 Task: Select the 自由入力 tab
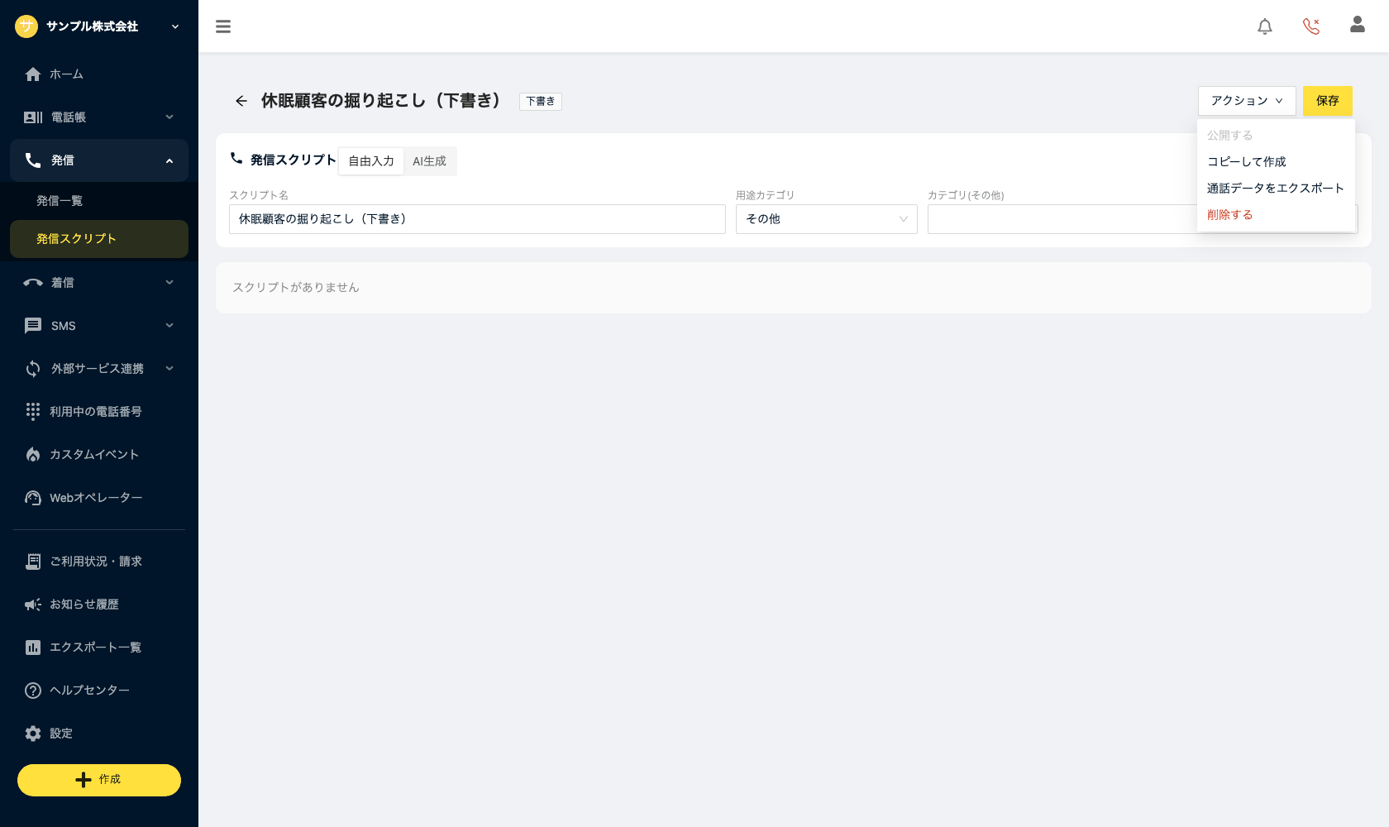(x=371, y=161)
